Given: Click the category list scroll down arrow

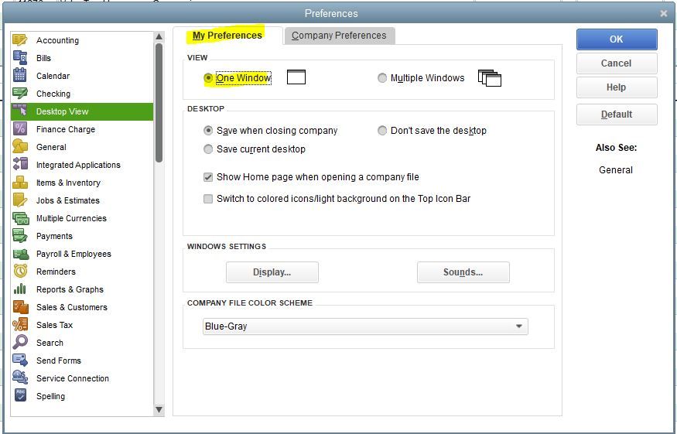Looking at the screenshot, I should [x=159, y=409].
